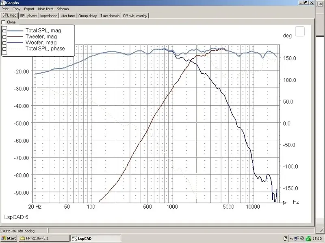This screenshot has width=325, height=243.
Task: Open the Xfer func tab
Action: click(x=68, y=16)
